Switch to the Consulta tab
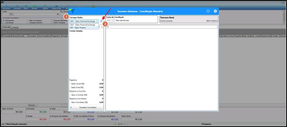This screenshot has width=287, height=127. 6,27
